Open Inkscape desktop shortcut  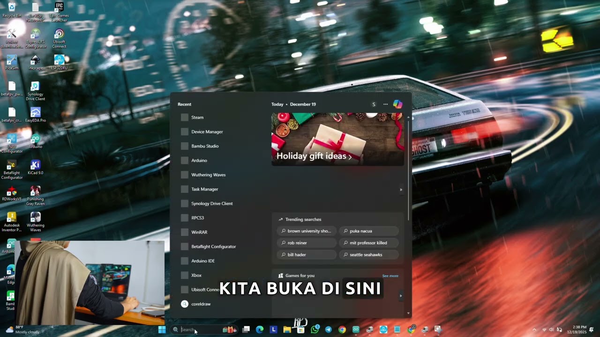pyautogui.click(x=36, y=63)
